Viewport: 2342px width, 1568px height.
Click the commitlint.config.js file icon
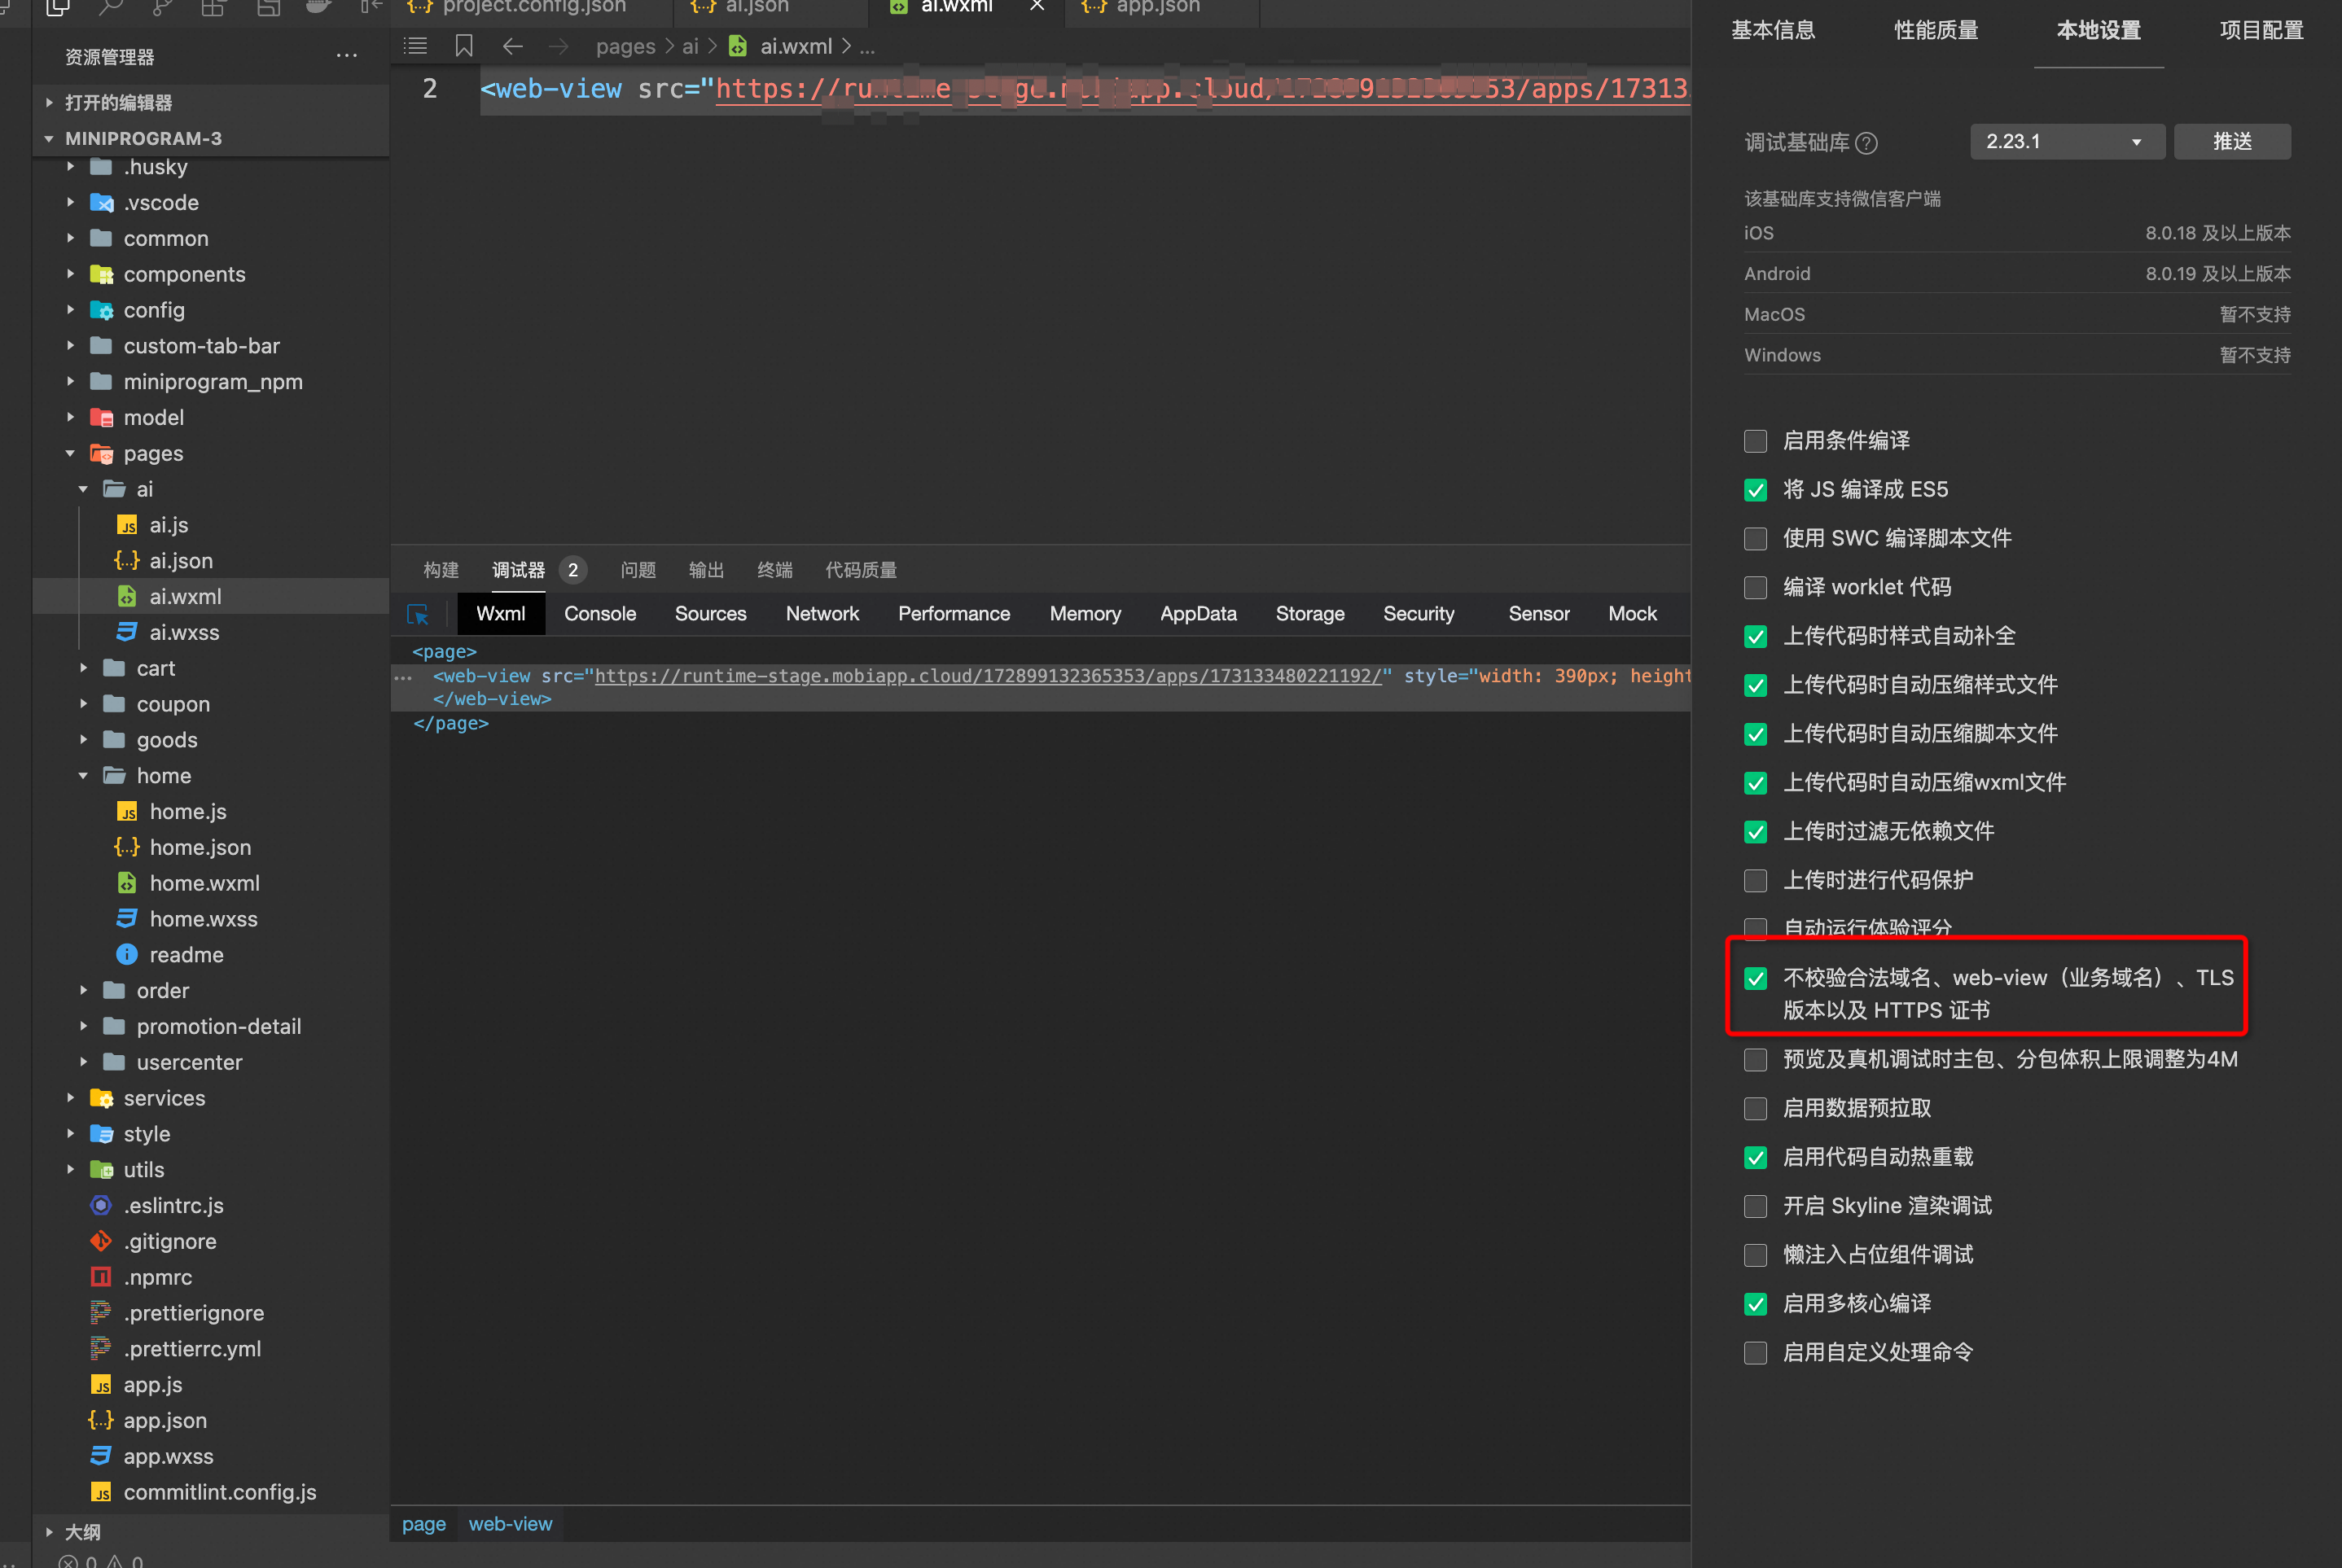(101, 1492)
